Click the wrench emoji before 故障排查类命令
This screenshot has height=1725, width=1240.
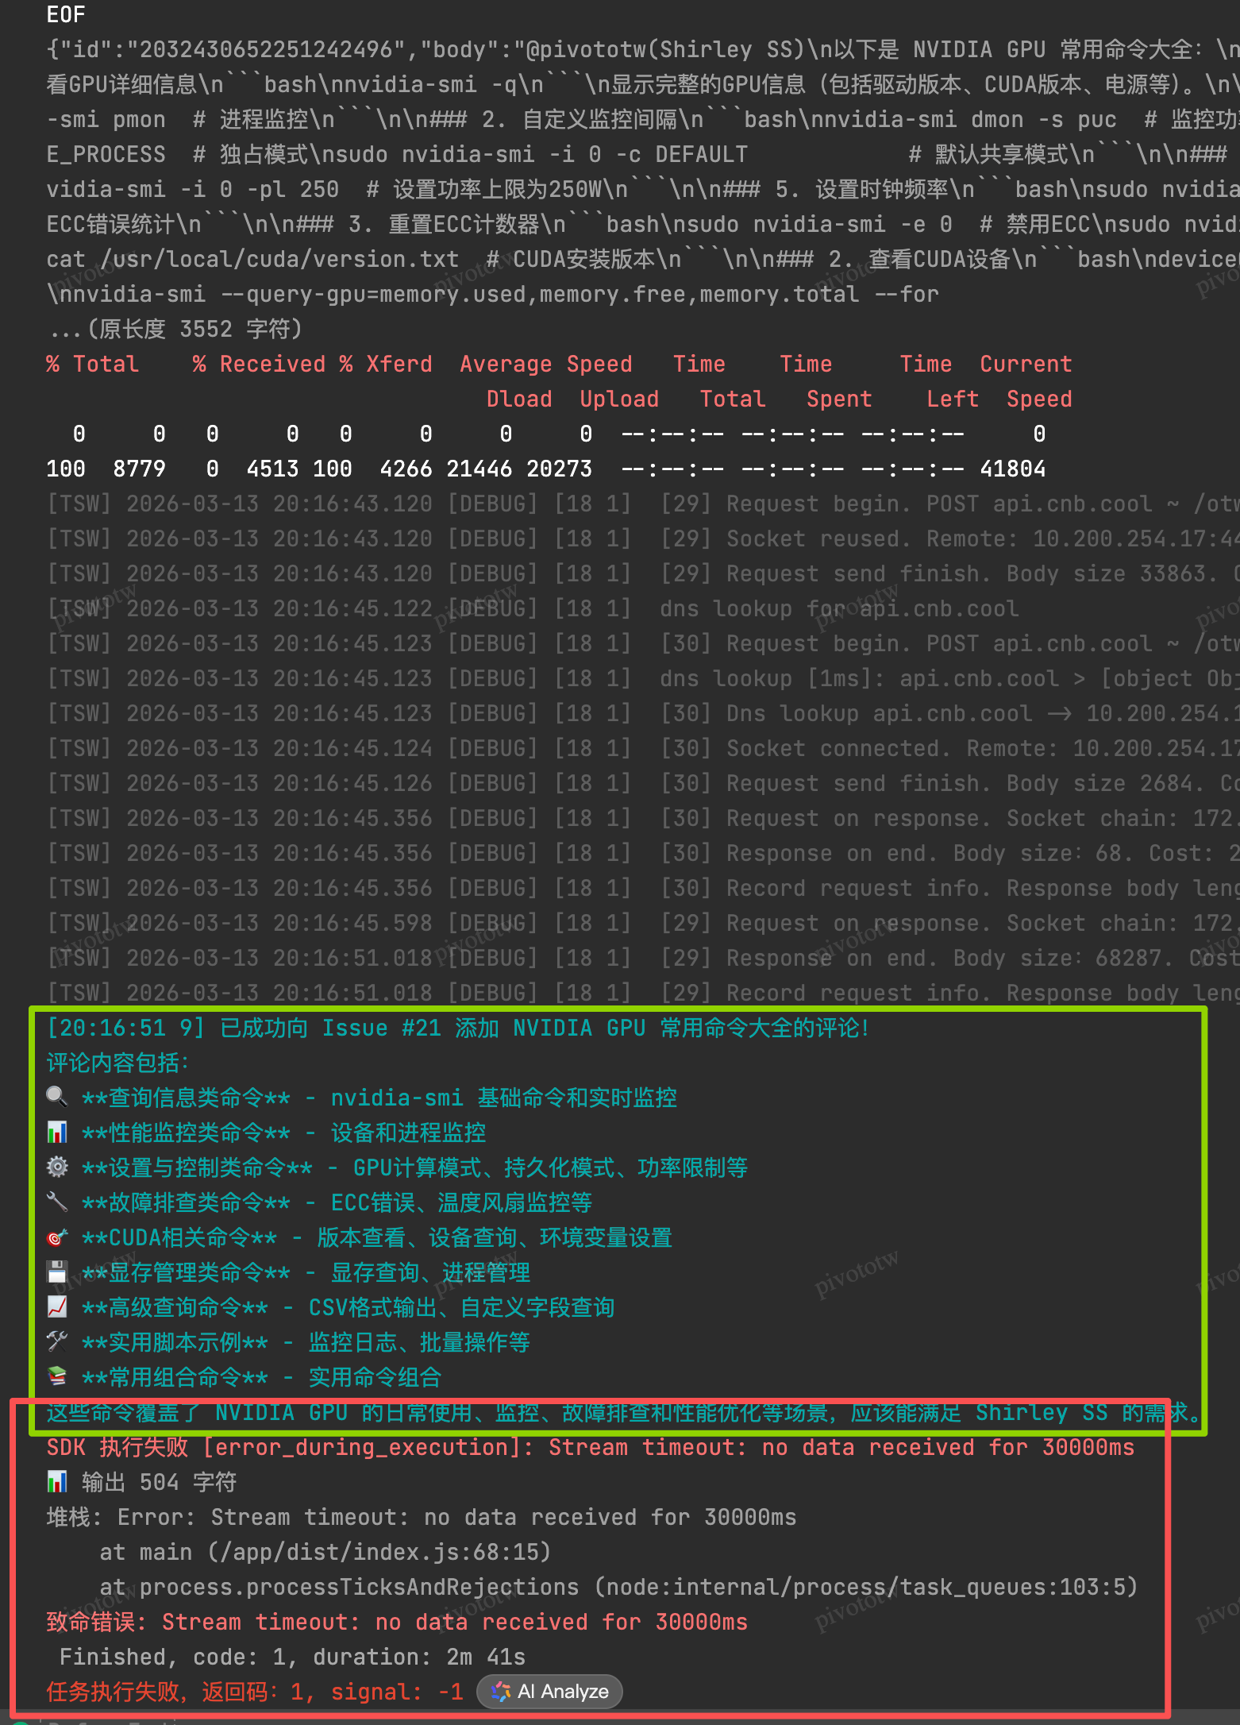56,1202
